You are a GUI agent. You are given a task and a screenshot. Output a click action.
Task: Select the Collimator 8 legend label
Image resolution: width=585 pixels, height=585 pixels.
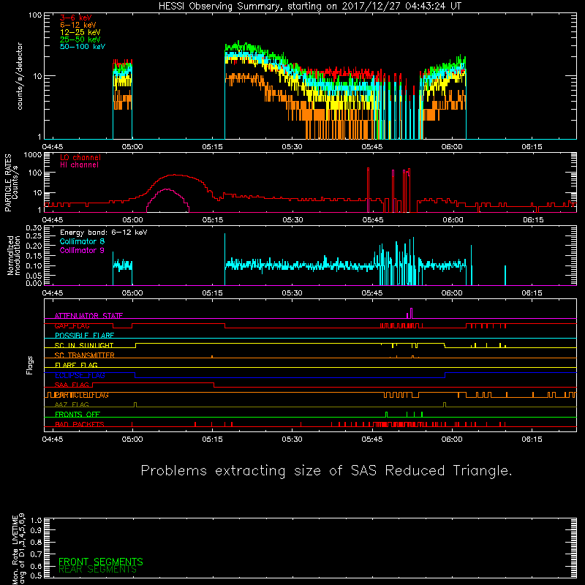pos(82,241)
